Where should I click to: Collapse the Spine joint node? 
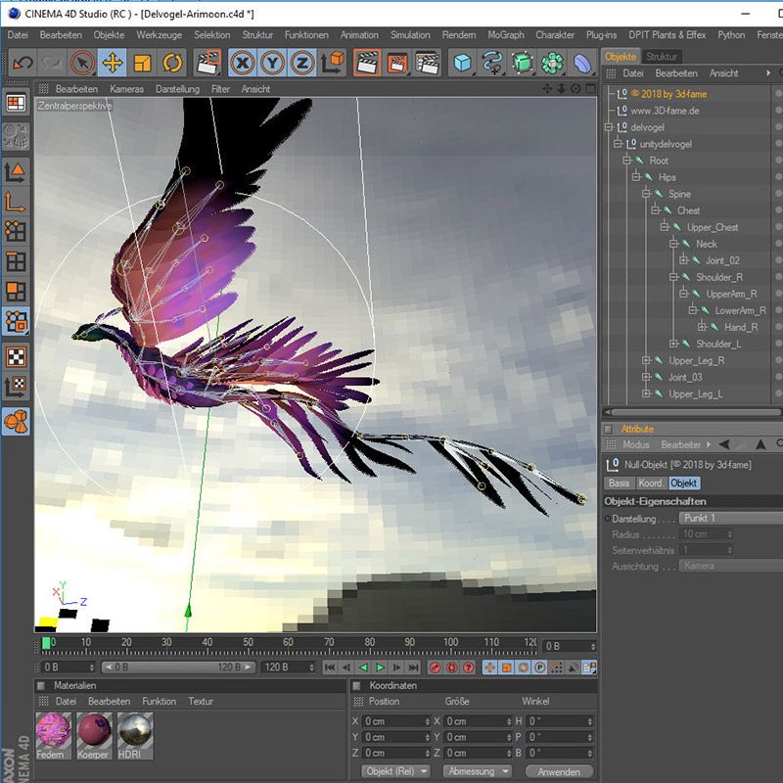tap(646, 194)
